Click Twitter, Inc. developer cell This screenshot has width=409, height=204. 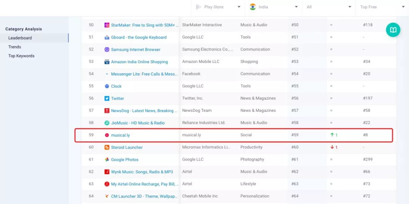click(x=193, y=98)
